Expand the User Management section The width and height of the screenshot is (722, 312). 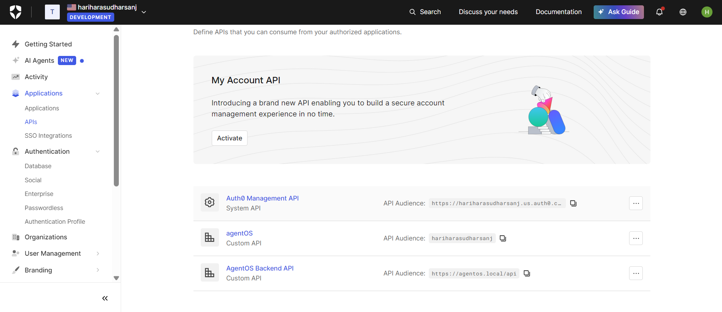[97, 253]
